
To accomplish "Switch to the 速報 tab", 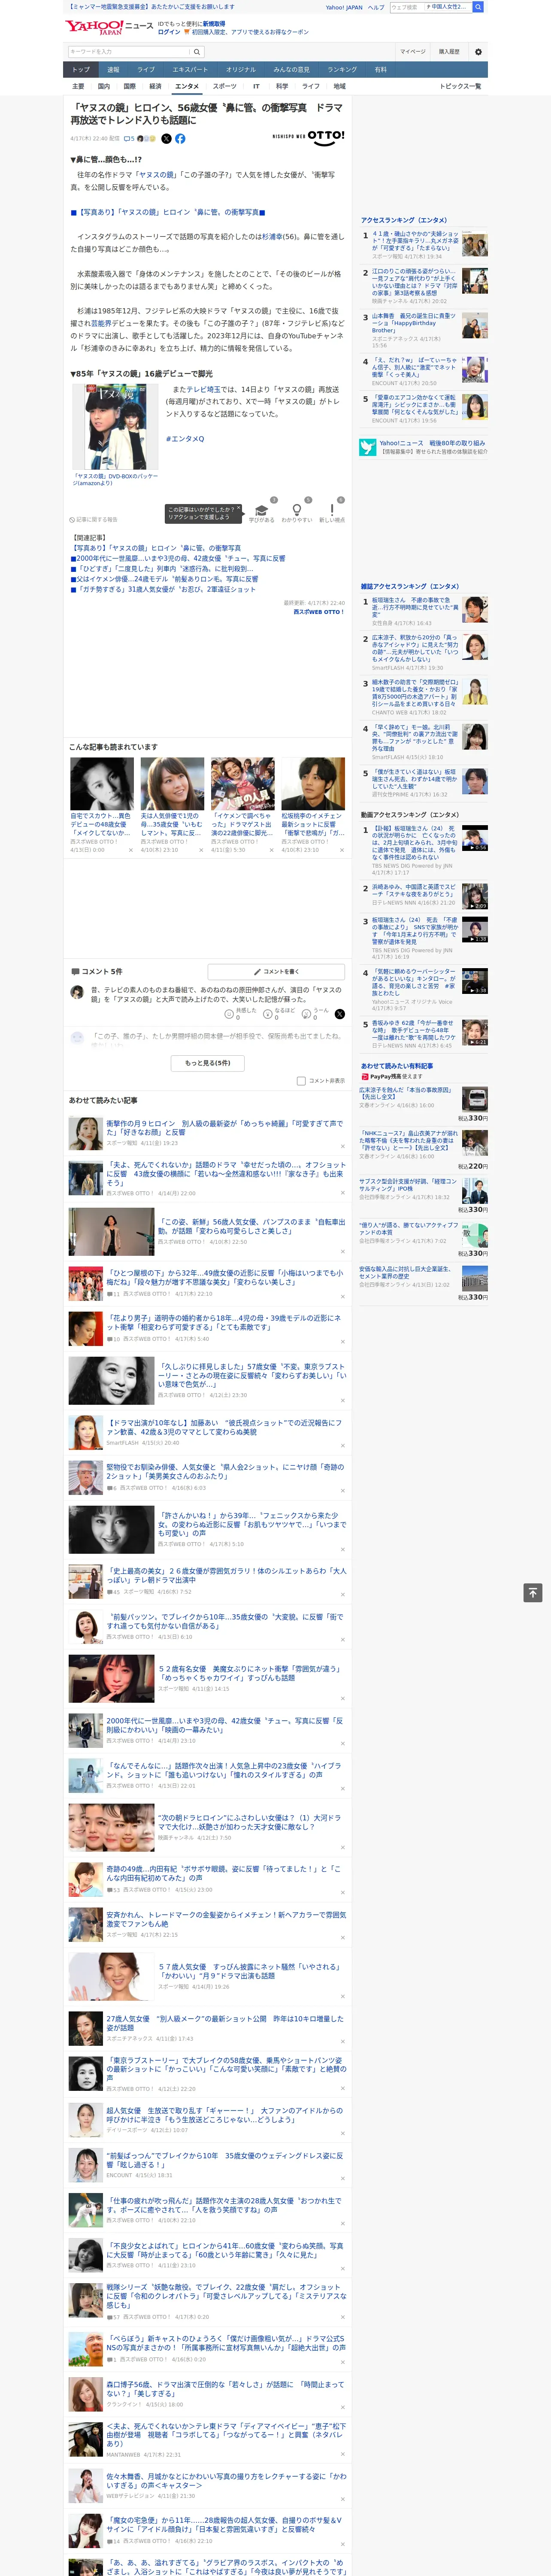I will pos(113,70).
